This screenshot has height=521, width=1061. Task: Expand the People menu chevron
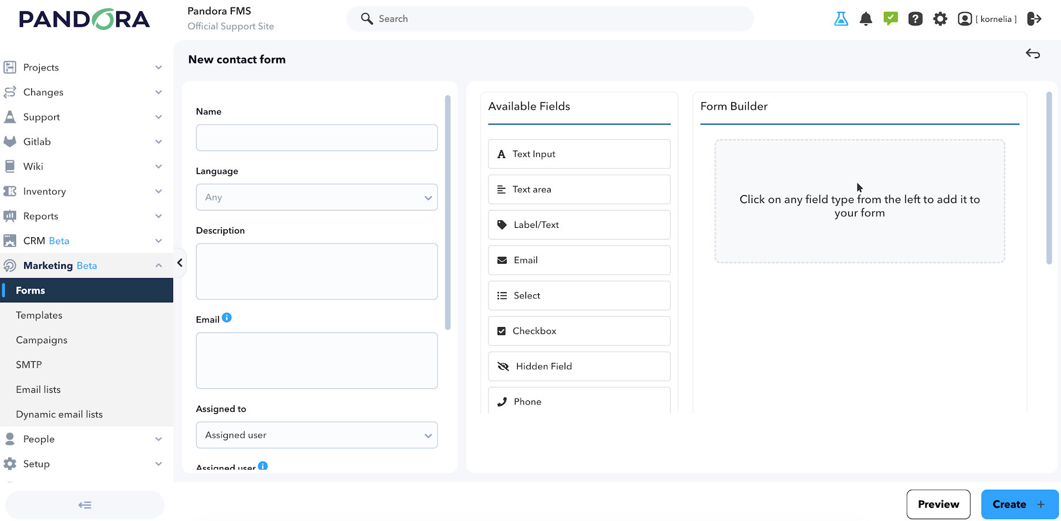[x=159, y=439]
